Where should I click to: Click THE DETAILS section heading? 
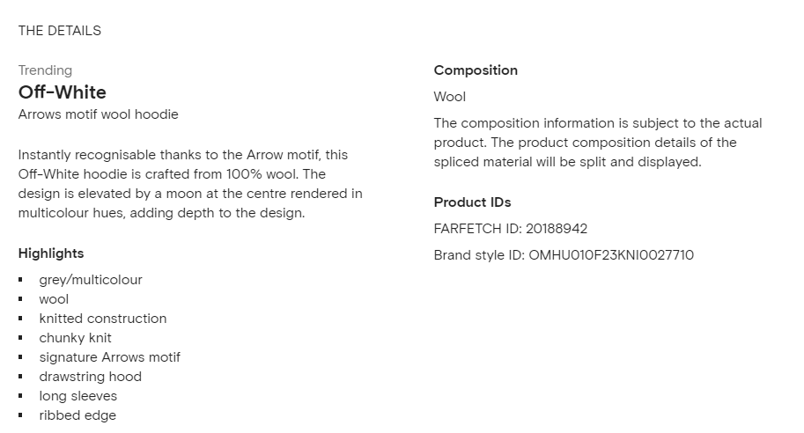[x=60, y=31]
